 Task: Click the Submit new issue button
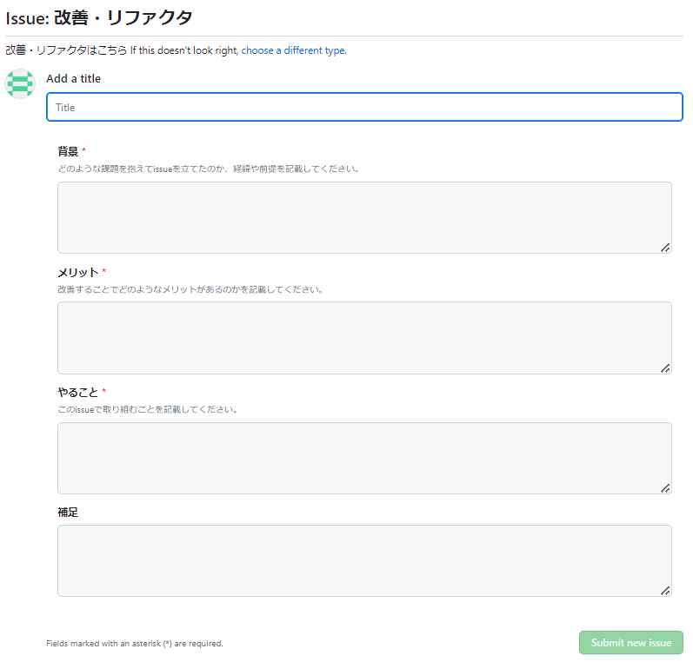point(630,643)
